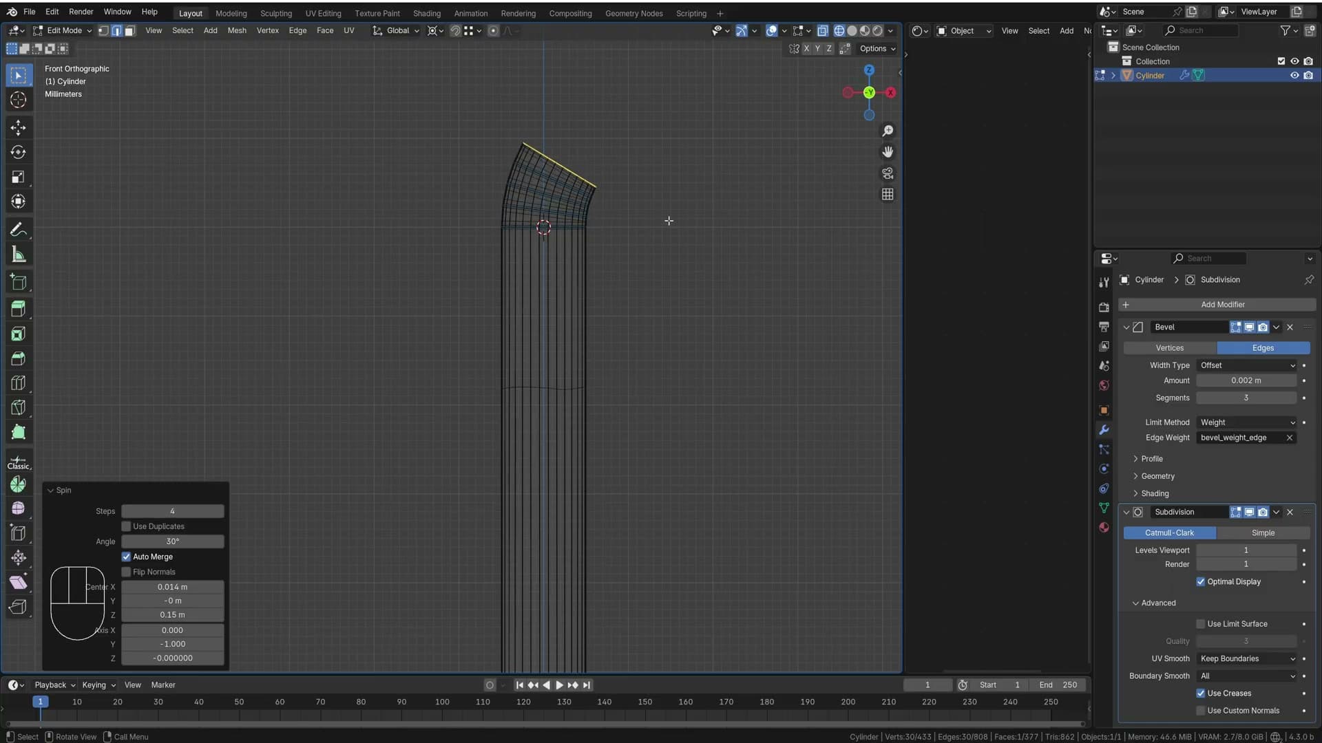Enable Use Custom Normals checkbox
The height and width of the screenshot is (743, 1322).
point(1201,711)
